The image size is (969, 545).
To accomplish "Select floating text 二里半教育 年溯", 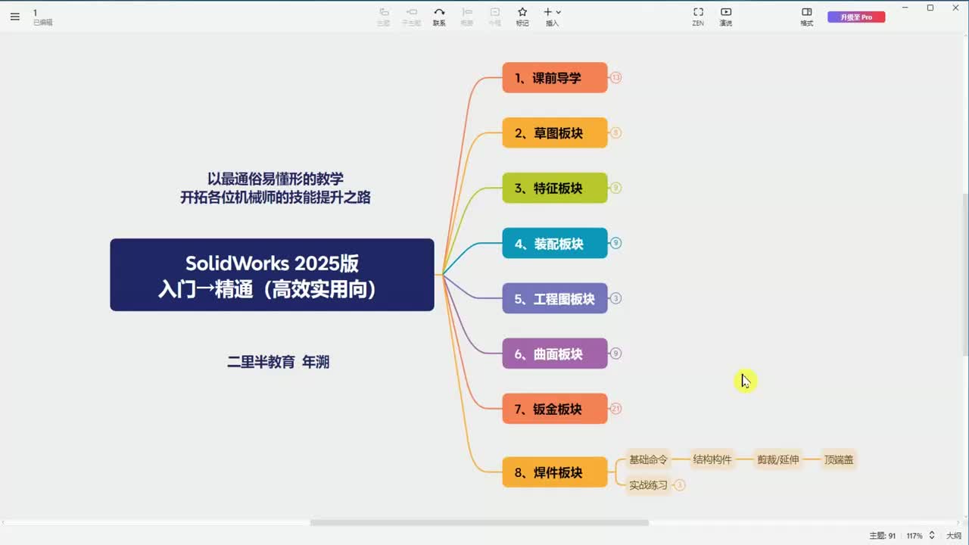I will click(x=279, y=362).
